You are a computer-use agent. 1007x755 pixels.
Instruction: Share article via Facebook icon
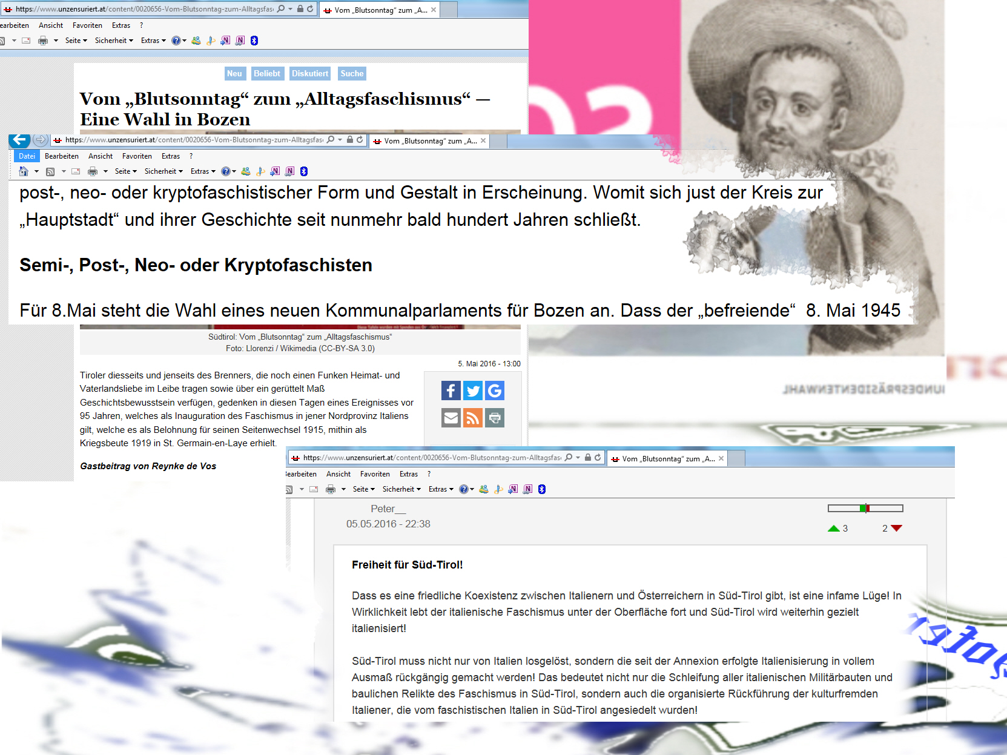coord(451,391)
